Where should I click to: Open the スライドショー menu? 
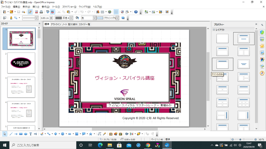[x=69, y=6]
